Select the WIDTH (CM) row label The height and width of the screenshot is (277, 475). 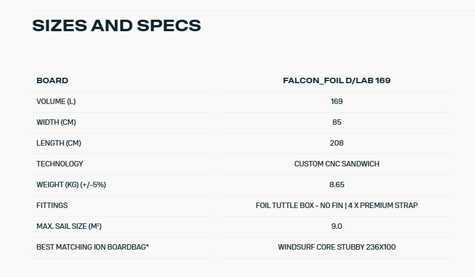point(56,122)
